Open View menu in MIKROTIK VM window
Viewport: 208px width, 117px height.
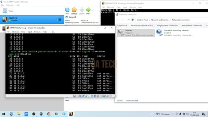tap(23, 32)
